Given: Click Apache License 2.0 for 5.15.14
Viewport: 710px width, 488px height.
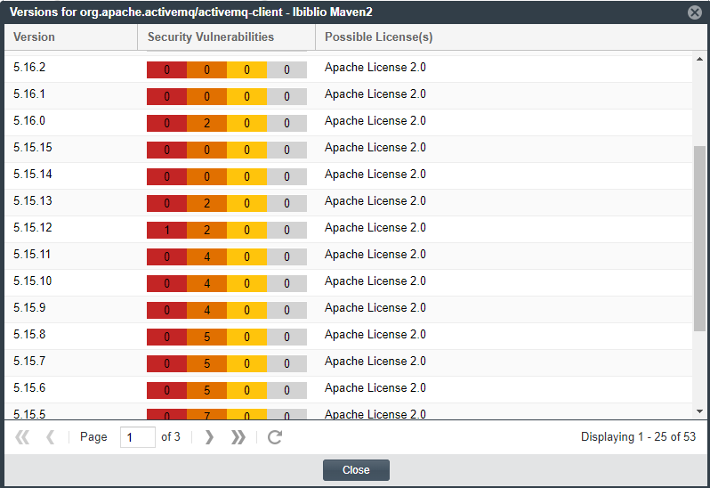Looking at the screenshot, I should point(375,175).
